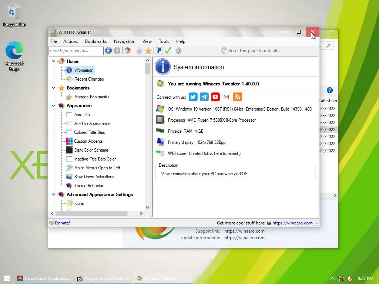Image resolution: width=379 pixels, height=284 pixels.
Task: Select Slow Down Animations tree item
Action: pyautogui.click(x=94, y=177)
